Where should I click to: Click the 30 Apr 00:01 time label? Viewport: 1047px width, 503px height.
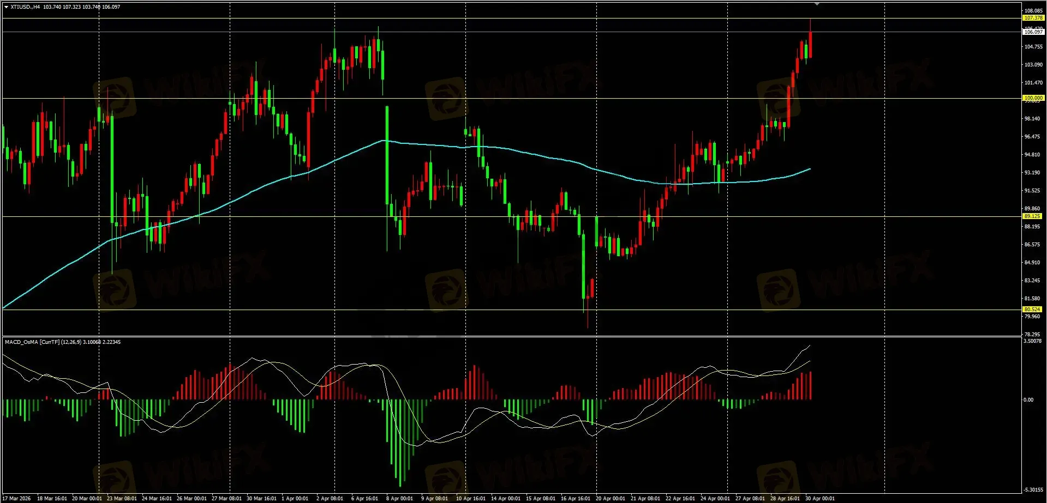[x=820, y=499]
